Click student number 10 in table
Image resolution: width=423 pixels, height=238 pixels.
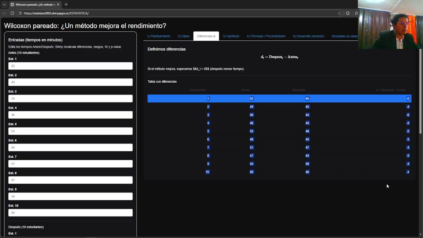click(208, 172)
